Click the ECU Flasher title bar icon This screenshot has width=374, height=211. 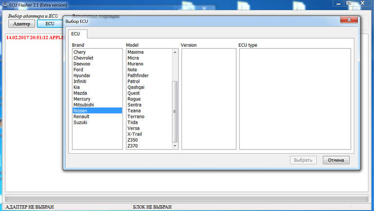click(x=5, y=5)
